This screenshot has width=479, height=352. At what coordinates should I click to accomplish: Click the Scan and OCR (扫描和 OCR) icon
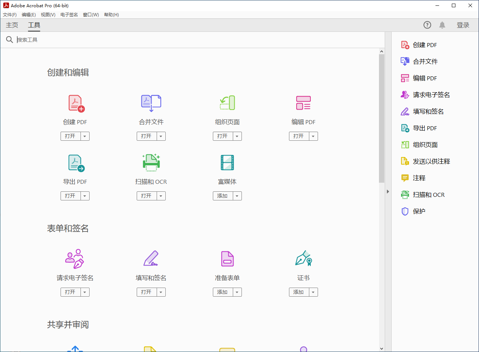[x=151, y=163]
